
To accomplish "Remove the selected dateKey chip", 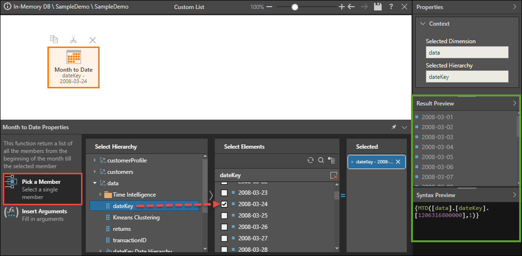I will 398,162.
